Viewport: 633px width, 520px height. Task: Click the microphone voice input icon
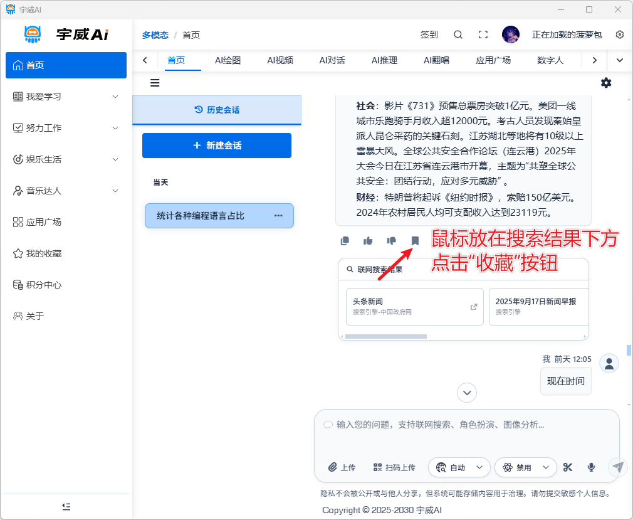pos(591,467)
